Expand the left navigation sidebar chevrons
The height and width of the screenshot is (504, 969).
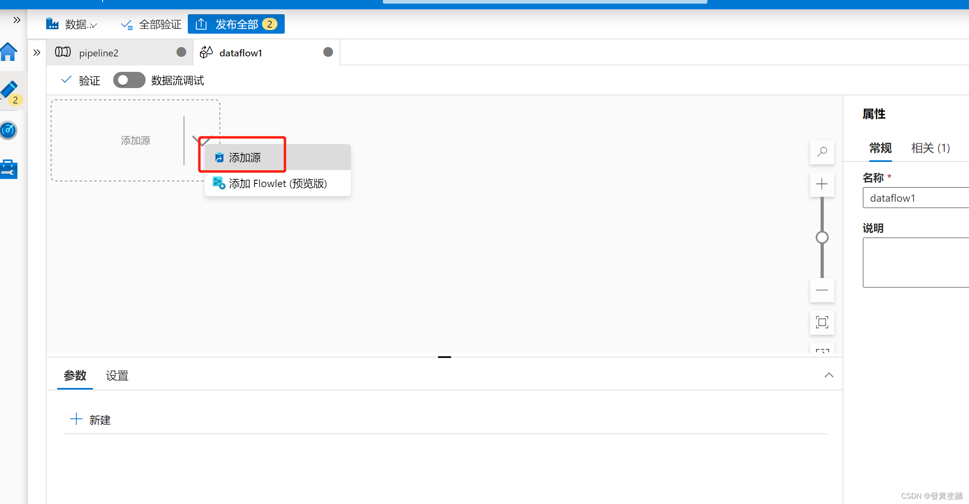click(x=17, y=20)
